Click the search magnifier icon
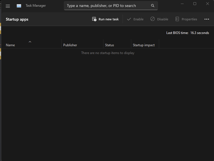The width and height of the screenshot is (214, 161). (153, 6)
